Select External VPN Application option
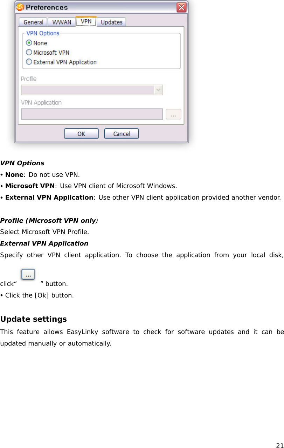Image resolution: width=284 pixels, height=448 pixels. (x=29, y=61)
